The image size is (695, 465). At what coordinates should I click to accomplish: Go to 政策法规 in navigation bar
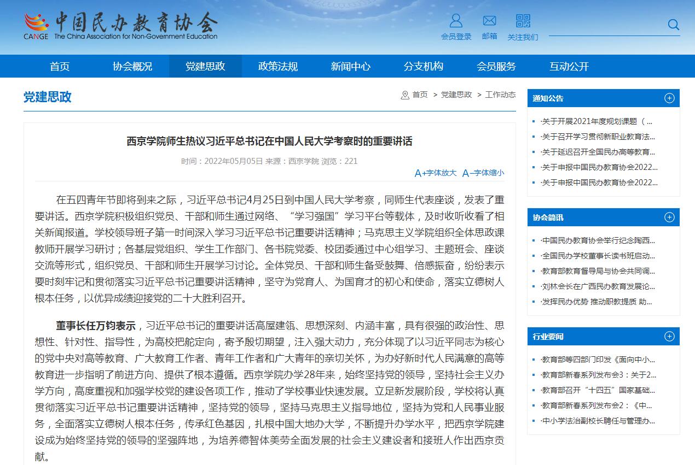[278, 67]
